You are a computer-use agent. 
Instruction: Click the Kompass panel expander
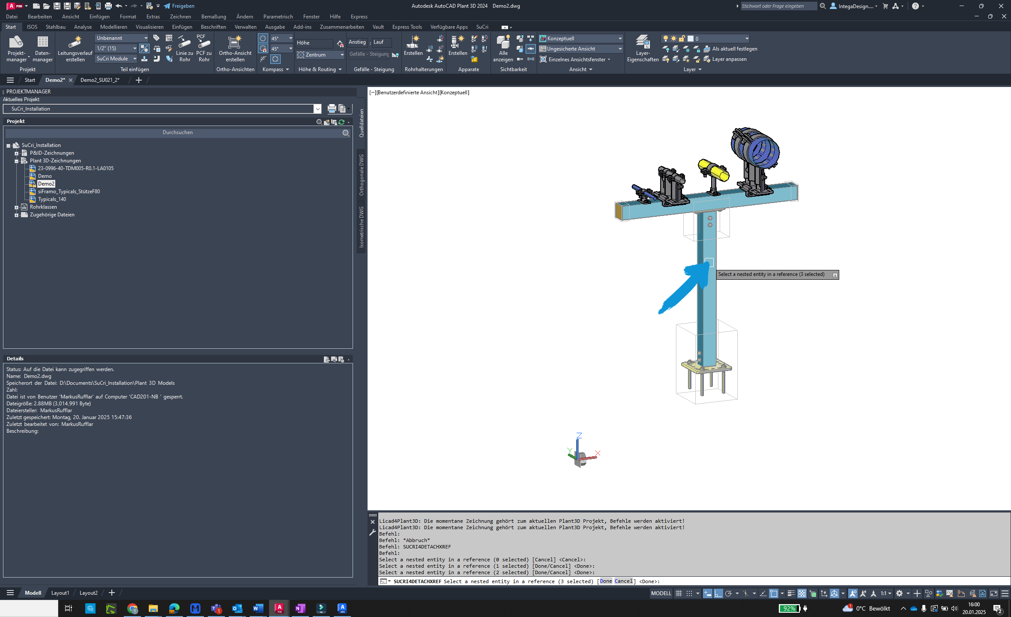pos(275,69)
